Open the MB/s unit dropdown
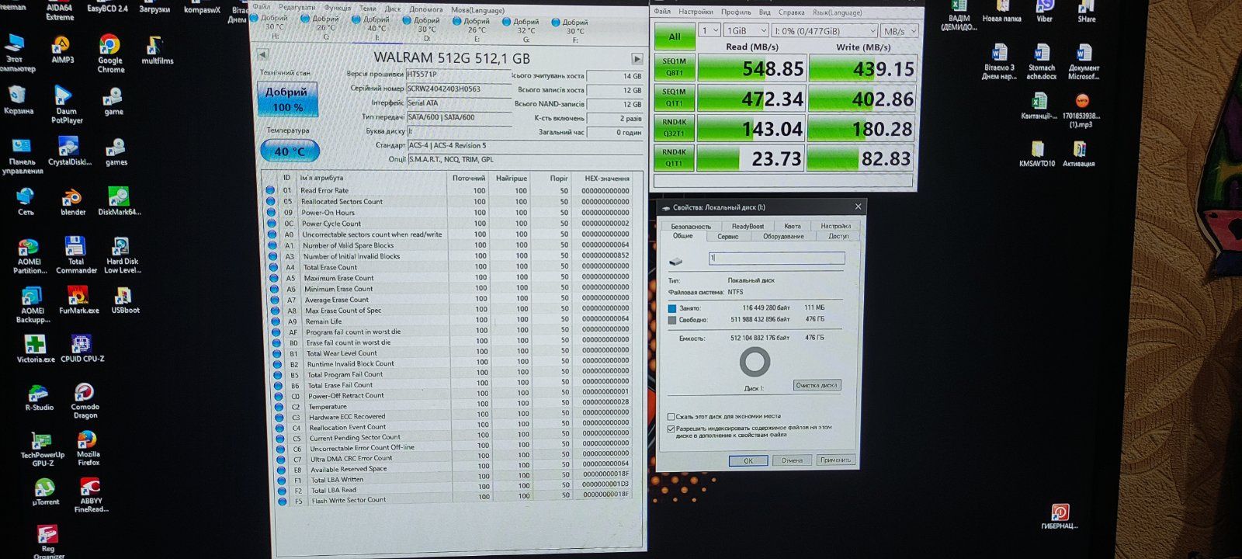This screenshot has width=1242, height=559. click(x=900, y=31)
